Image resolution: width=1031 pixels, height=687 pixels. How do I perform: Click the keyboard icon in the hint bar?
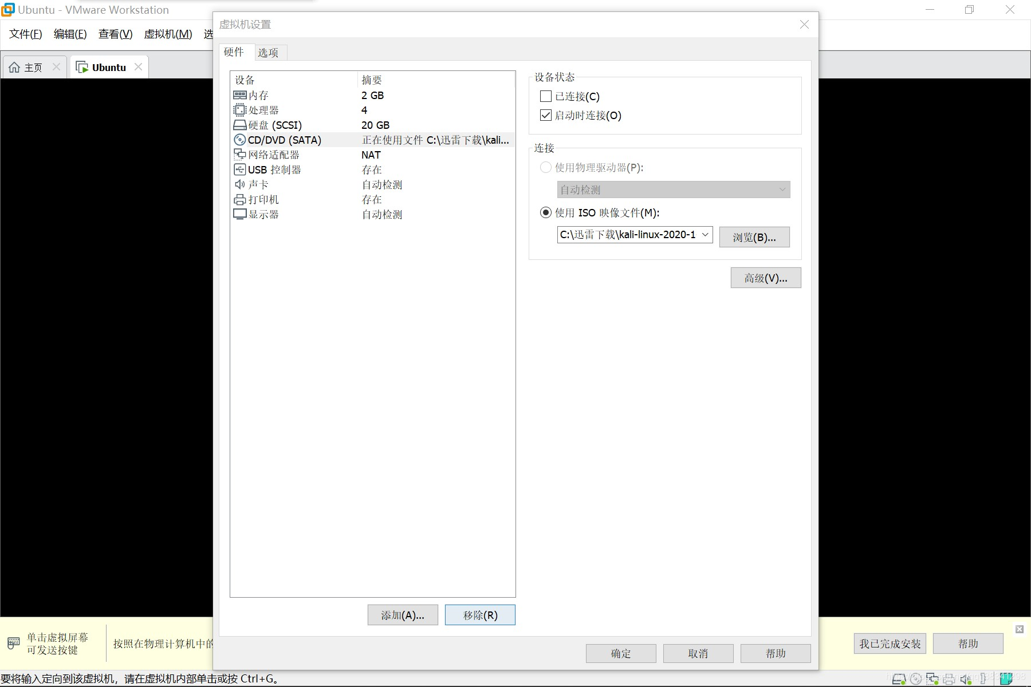pyautogui.click(x=13, y=643)
